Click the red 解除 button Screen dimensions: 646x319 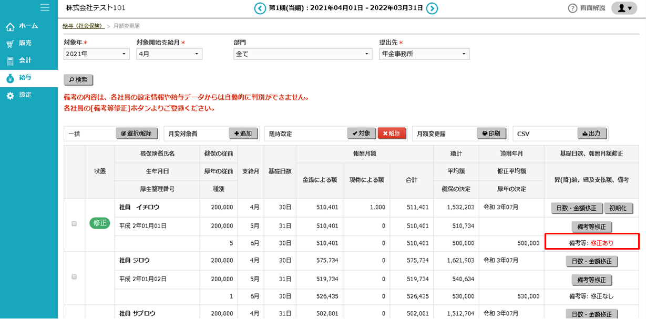(x=391, y=133)
